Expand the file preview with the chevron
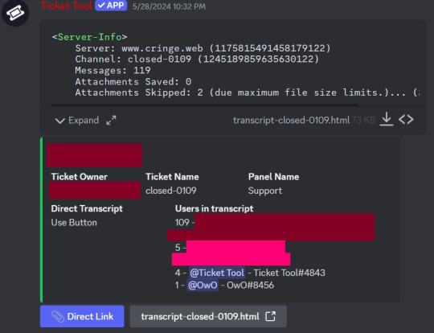The width and height of the screenshot is (434, 333). tap(60, 121)
